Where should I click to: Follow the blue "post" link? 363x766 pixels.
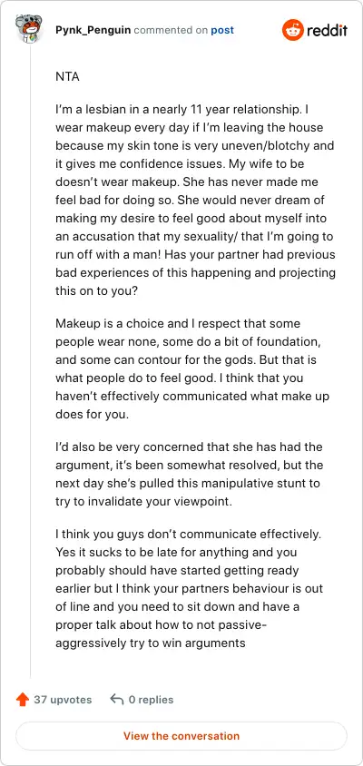(x=222, y=30)
